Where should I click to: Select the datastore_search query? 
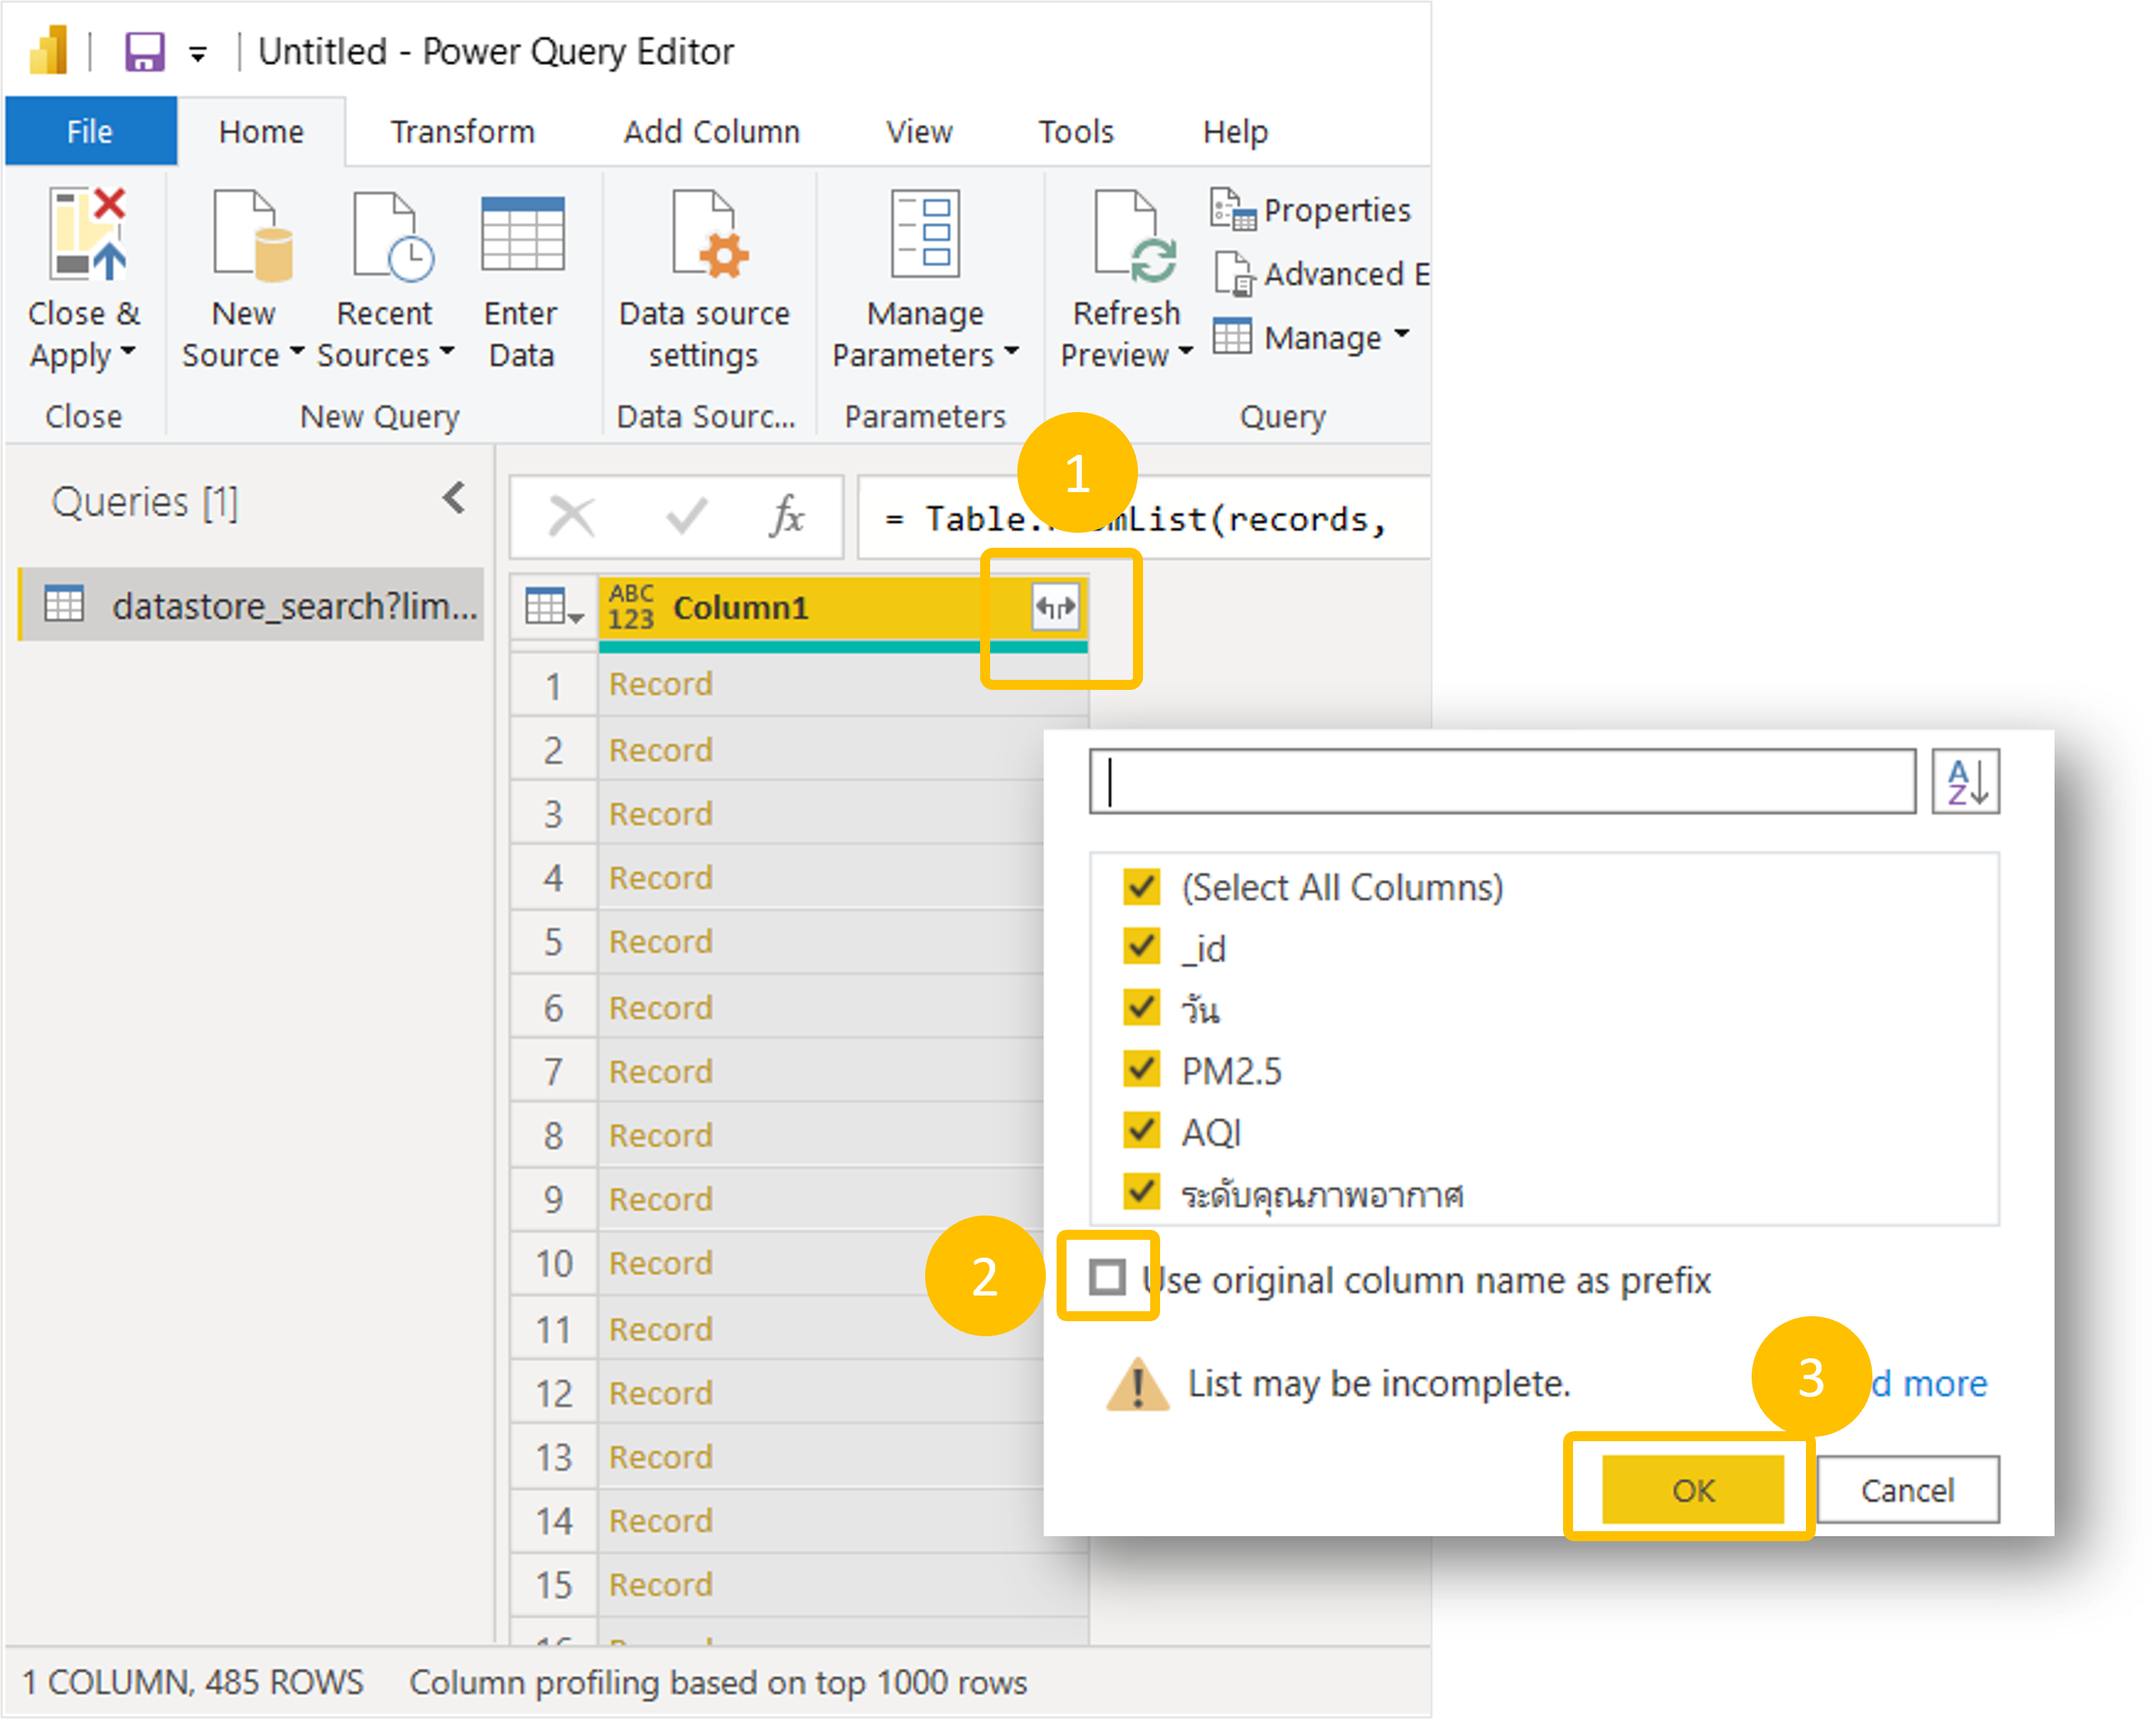pyautogui.click(x=251, y=606)
